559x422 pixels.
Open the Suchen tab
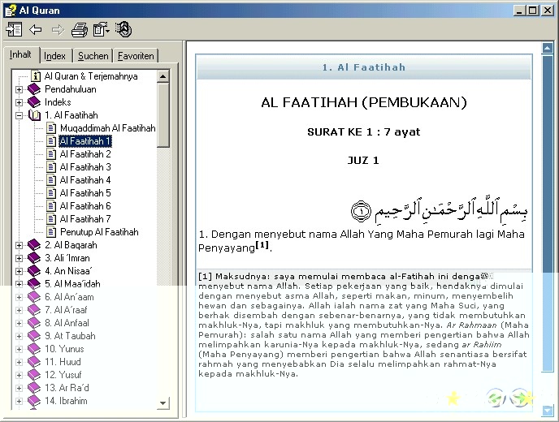tap(93, 56)
